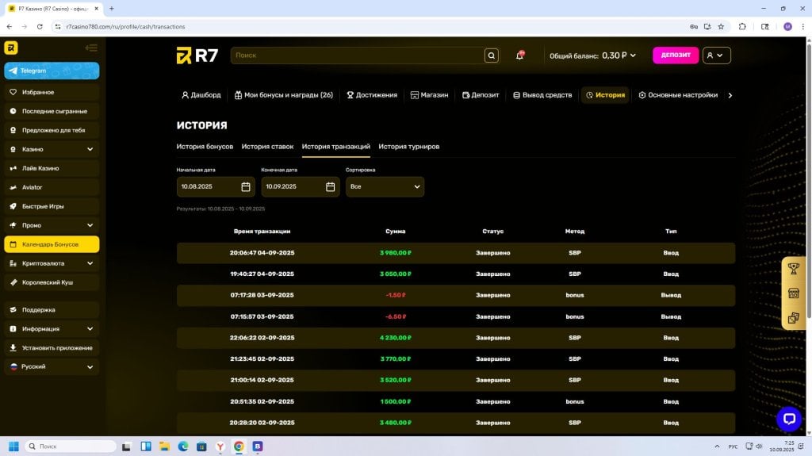
Task: Click the browser address bar
Action: (x=373, y=26)
